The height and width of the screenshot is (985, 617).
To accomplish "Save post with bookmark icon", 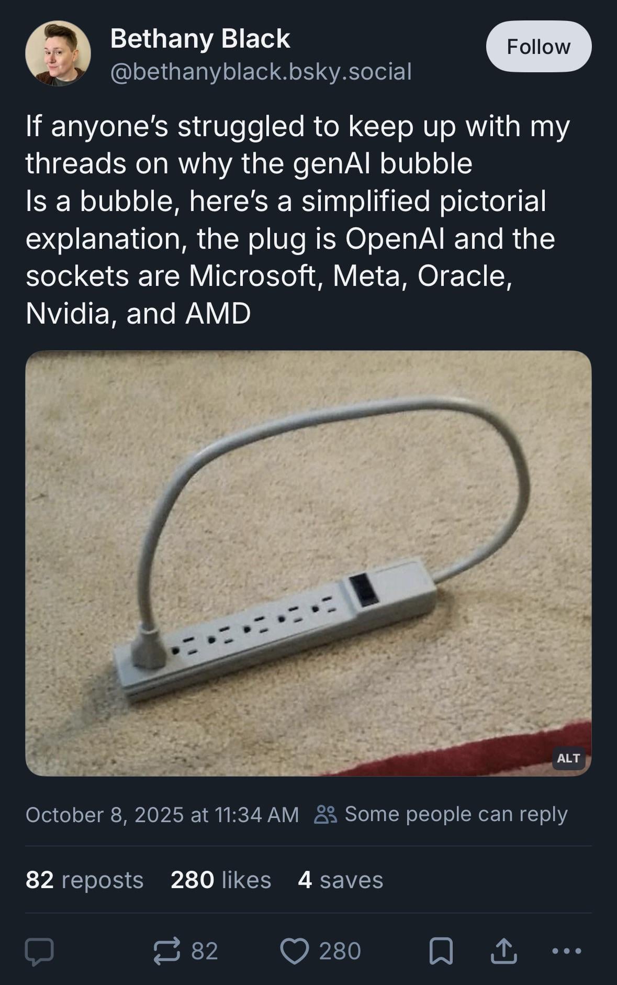I will tap(441, 951).
